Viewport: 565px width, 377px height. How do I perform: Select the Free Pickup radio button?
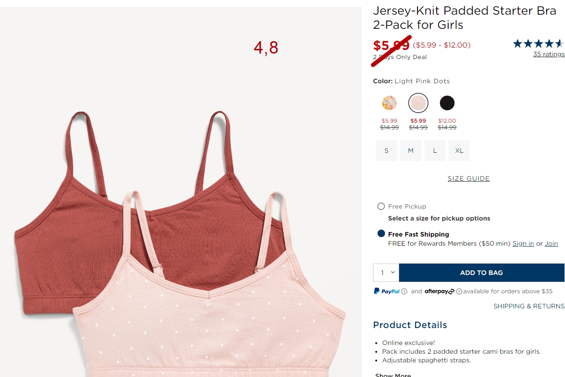[x=381, y=206]
